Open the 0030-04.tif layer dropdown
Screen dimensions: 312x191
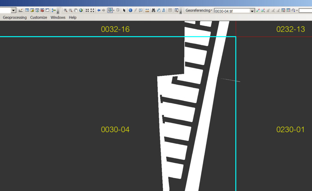click(252, 11)
